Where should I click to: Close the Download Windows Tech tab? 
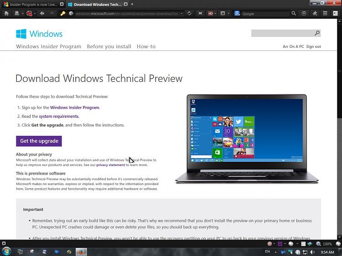point(126,4)
